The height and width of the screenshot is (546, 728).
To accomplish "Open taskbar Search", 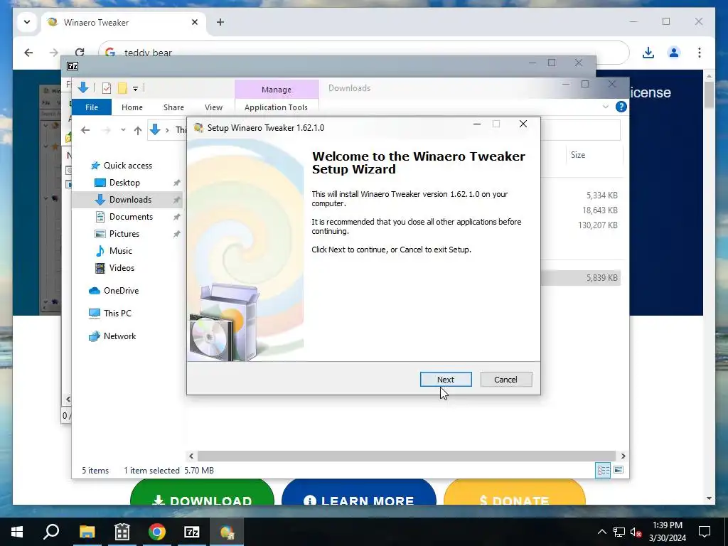I will [51, 532].
